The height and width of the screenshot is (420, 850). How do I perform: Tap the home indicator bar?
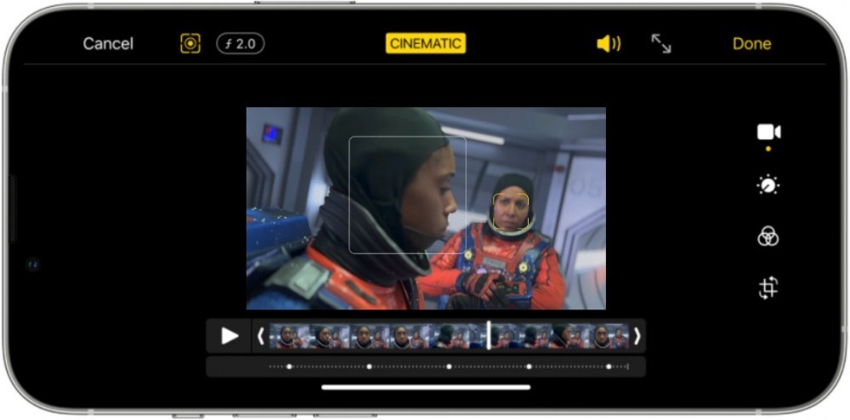(426, 388)
